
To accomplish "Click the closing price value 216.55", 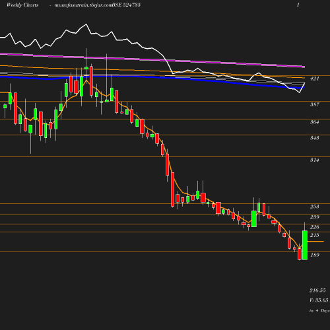I will point(317,290).
